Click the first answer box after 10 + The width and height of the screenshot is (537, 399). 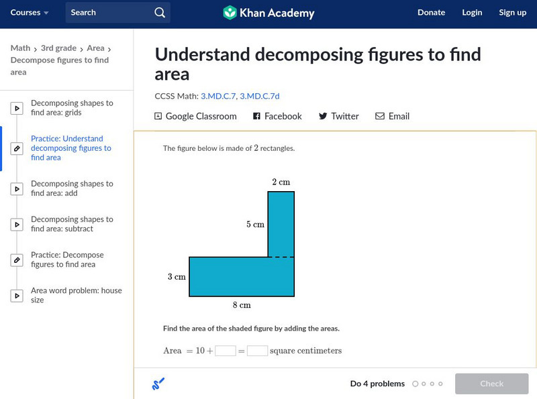pos(226,351)
